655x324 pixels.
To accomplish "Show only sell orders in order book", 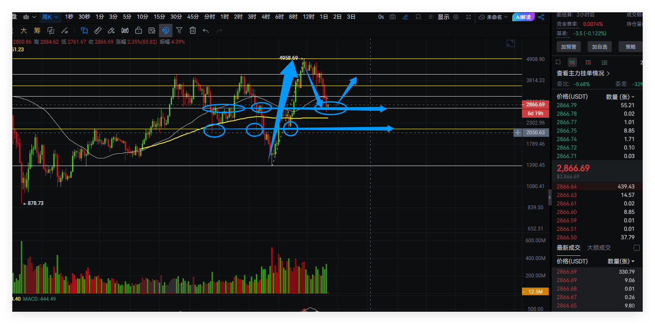I will 588,62.
